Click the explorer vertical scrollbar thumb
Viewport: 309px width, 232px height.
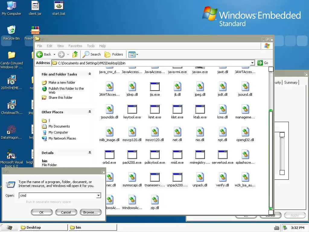271,159
